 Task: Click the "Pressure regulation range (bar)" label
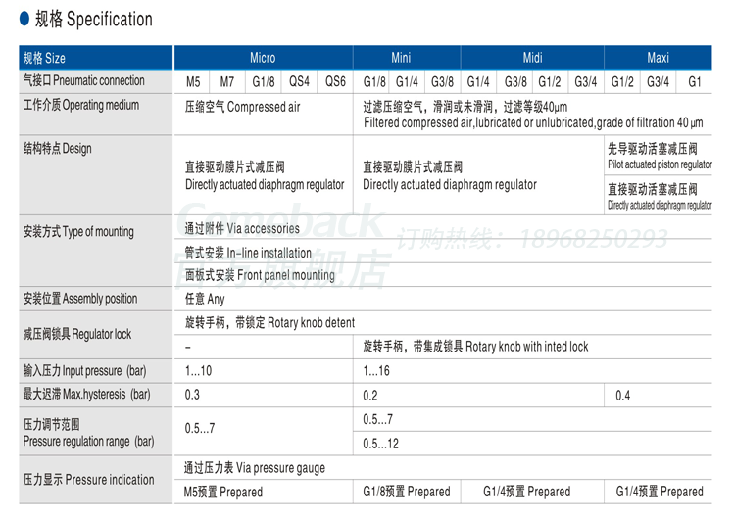(88, 442)
